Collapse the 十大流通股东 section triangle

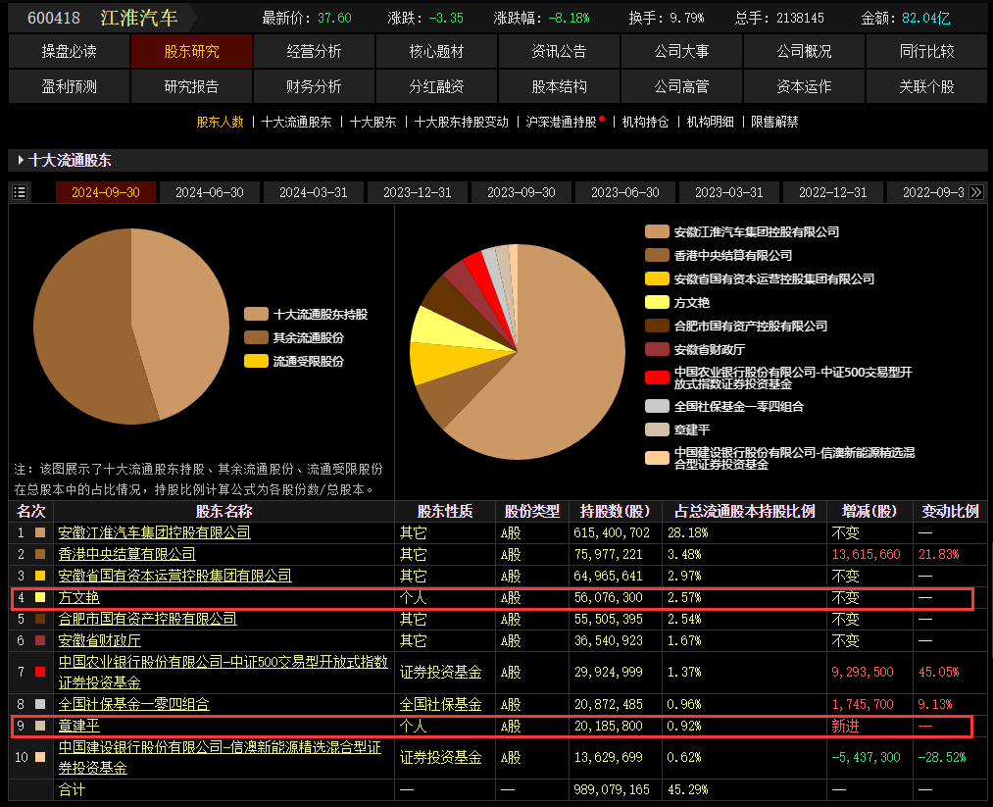click(x=20, y=160)
